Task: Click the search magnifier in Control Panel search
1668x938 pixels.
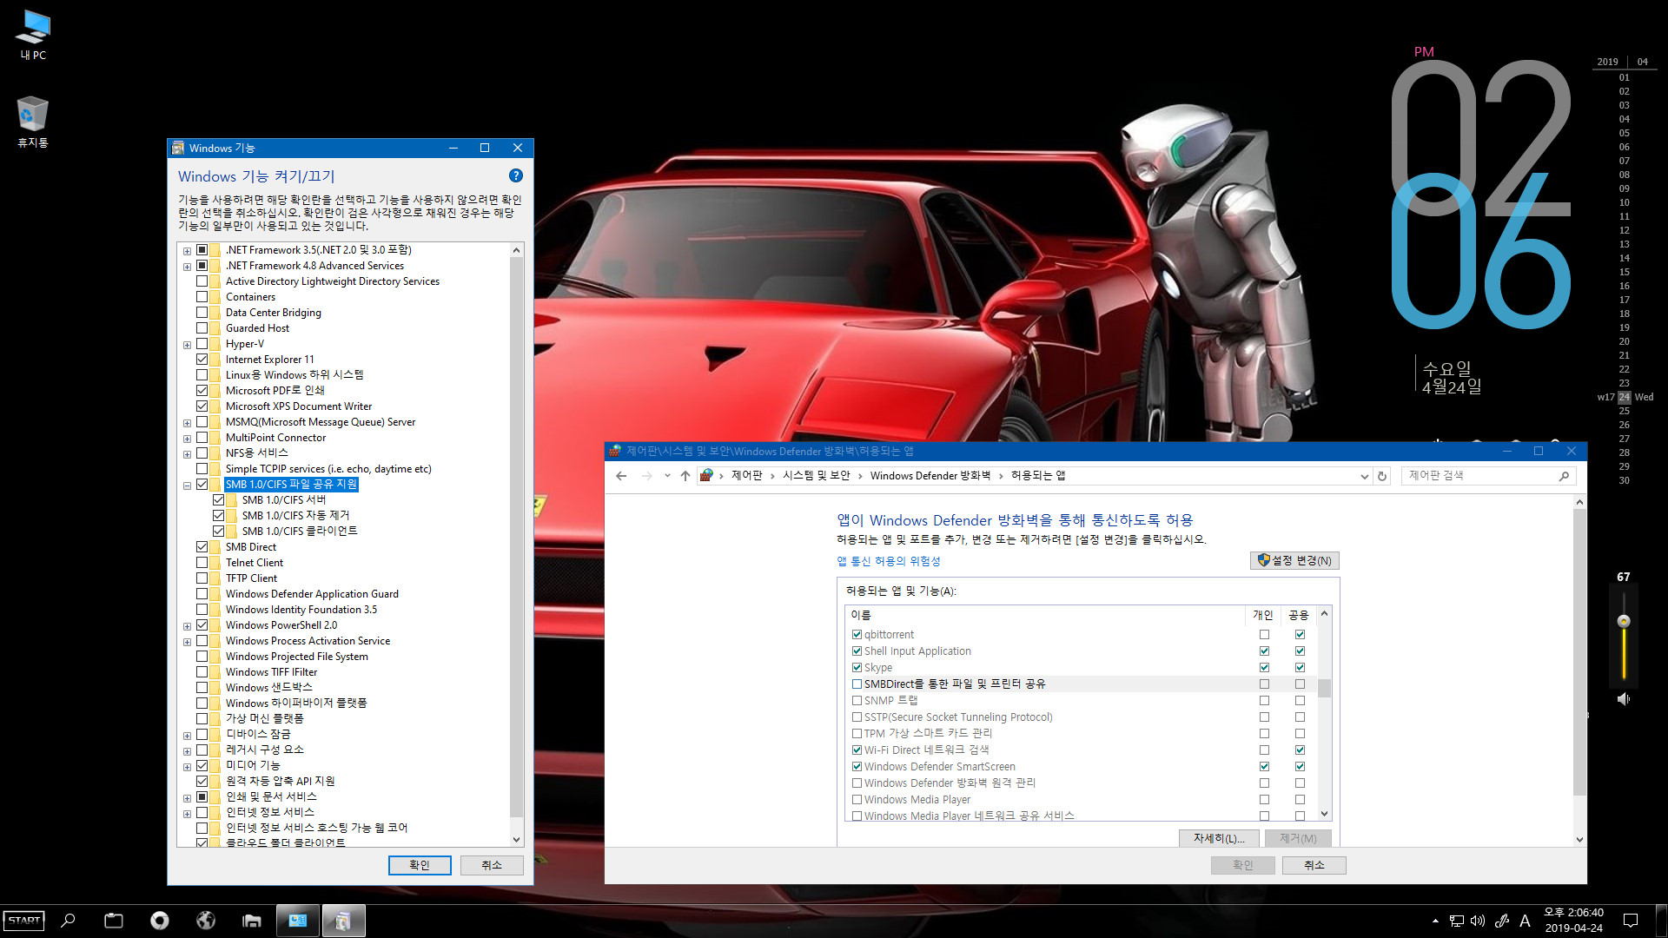Action: (x=1564, y=476)
